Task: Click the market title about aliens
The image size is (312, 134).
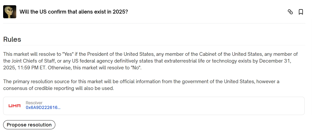Action: point(74,12)
